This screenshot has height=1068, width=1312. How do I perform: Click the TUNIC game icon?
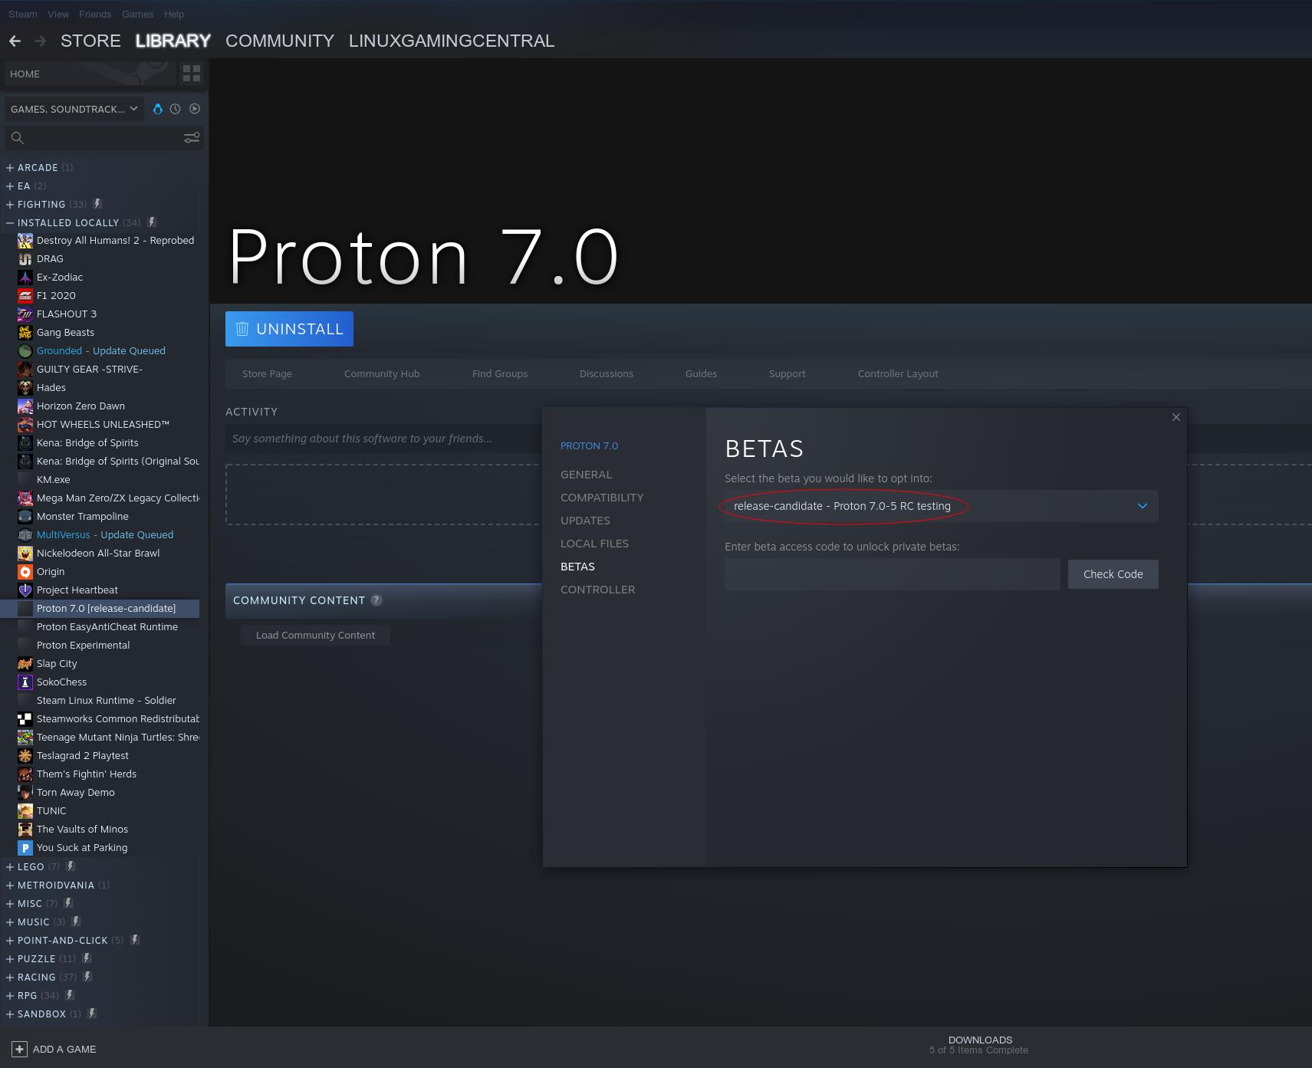pos(25,810)
